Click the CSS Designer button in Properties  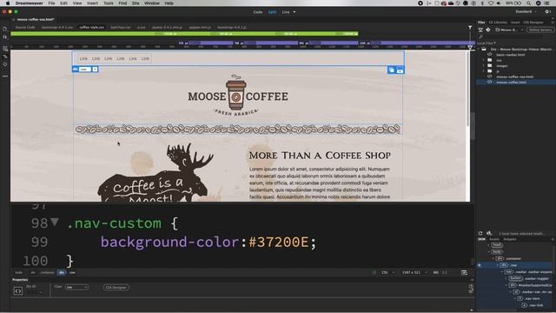pos(116,288)
